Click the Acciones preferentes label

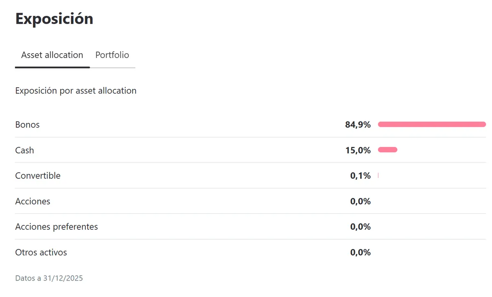(x=57, y=227)
